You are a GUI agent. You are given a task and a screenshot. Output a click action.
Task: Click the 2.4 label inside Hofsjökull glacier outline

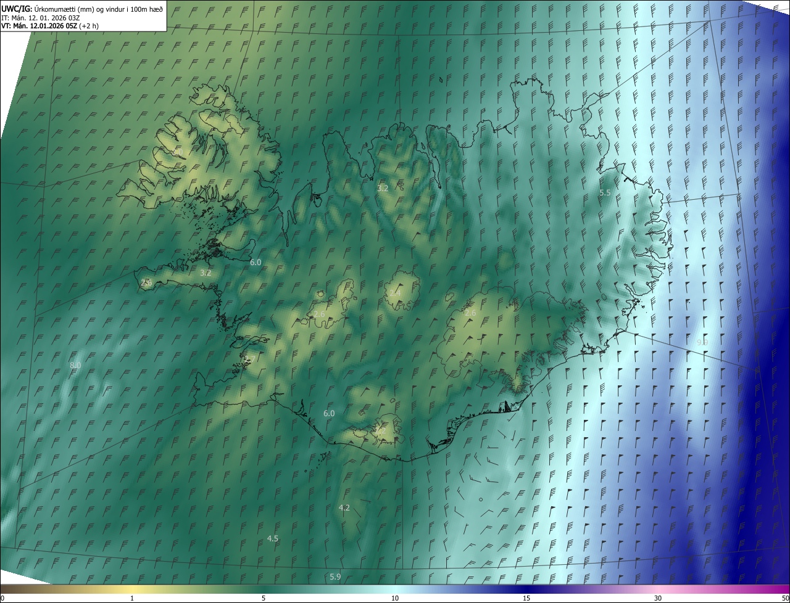point(394,293)
